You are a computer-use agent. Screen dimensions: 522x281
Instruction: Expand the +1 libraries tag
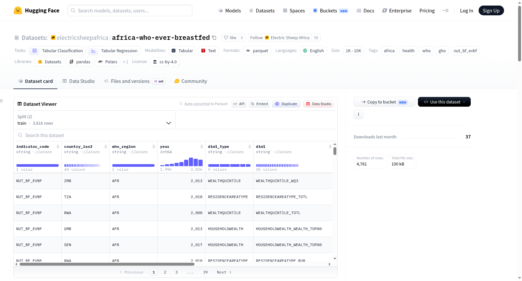click(x=125, y=62)
